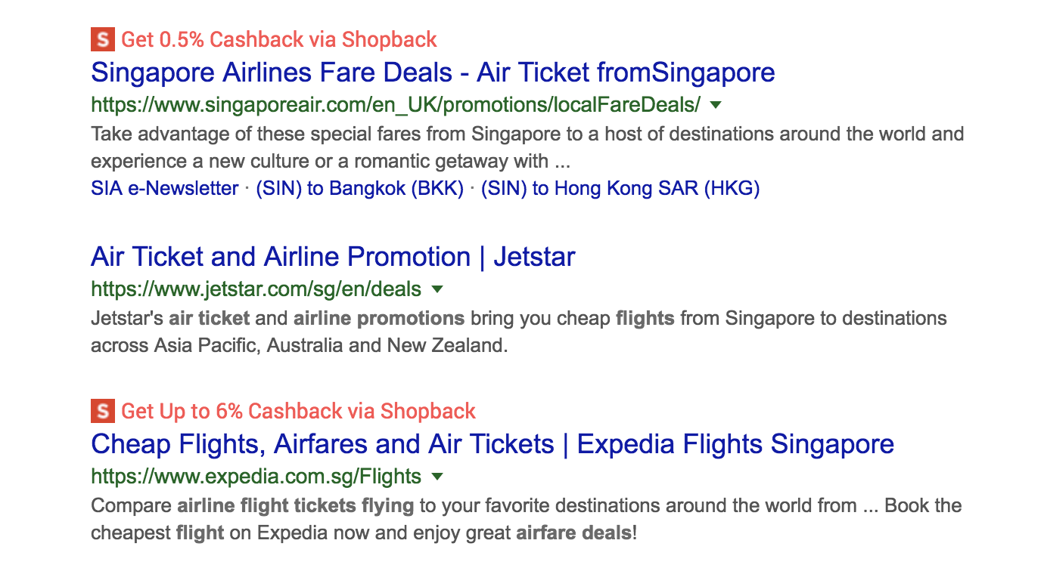
Task: Open the Up to 6% Cashback offer
Action: tap(298, 412)
